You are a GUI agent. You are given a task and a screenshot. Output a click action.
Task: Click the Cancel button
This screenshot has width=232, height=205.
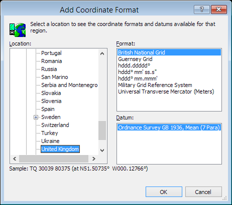tap(203, 192)
